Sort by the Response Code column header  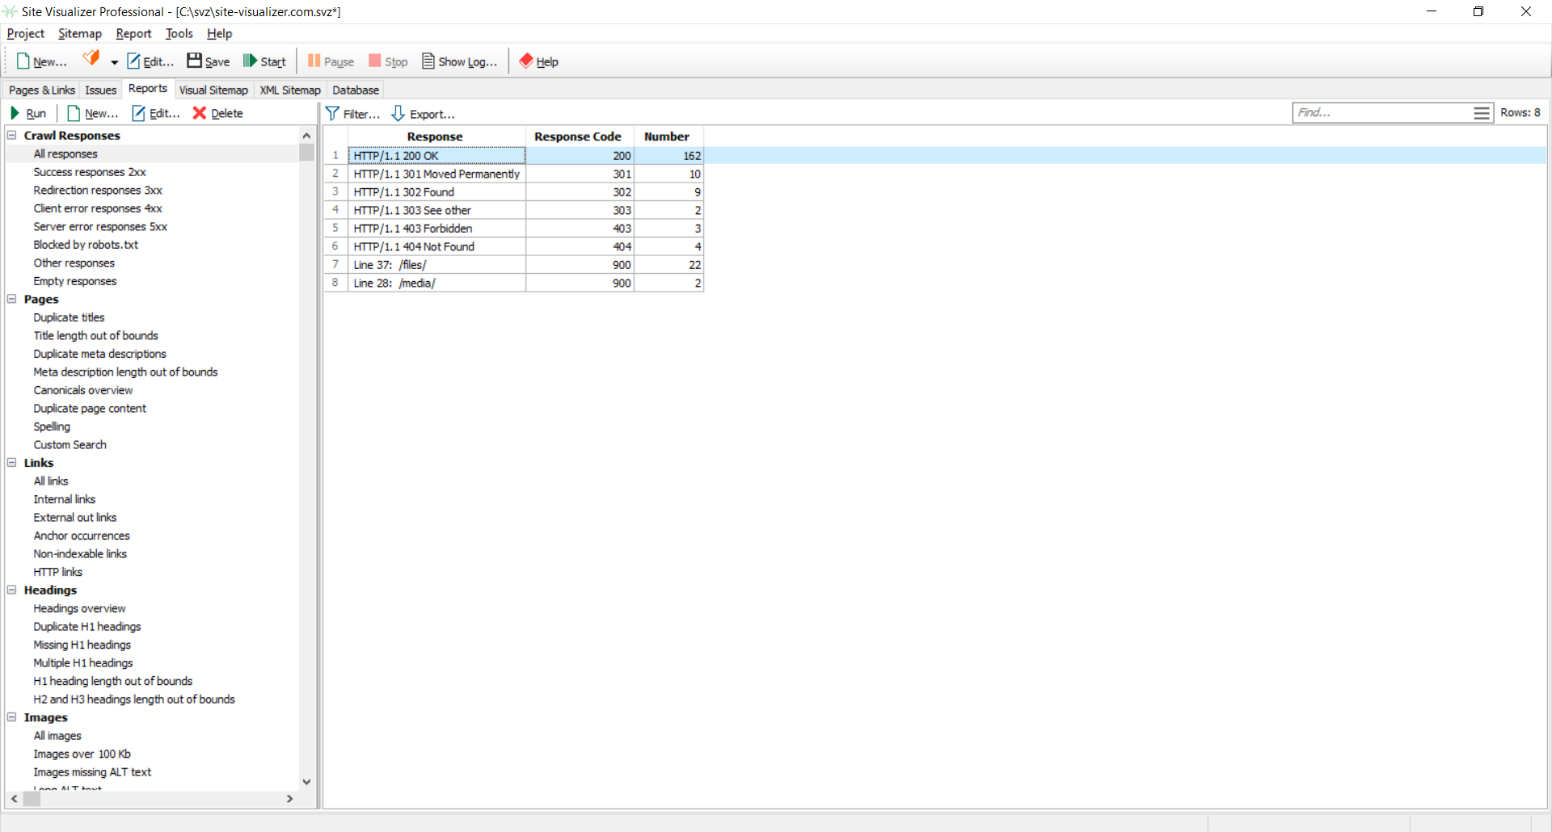(x=577, y=137)
